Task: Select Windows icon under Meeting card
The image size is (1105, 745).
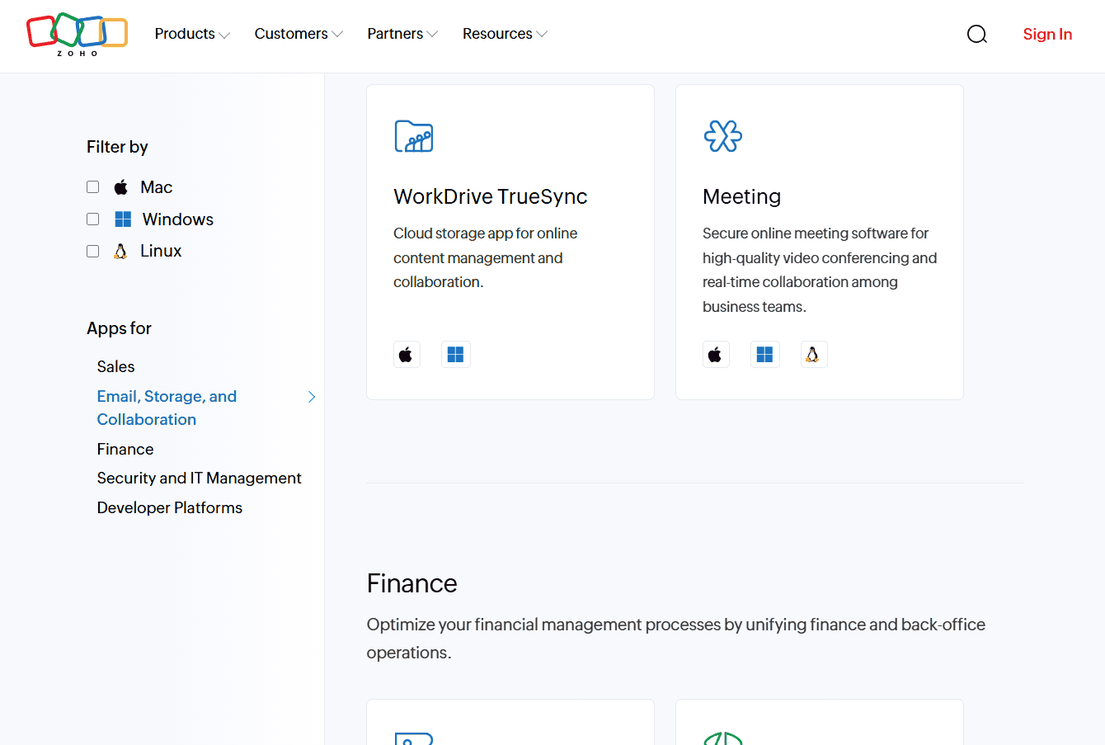Action: pyautogui.click(x=765, y=355)
